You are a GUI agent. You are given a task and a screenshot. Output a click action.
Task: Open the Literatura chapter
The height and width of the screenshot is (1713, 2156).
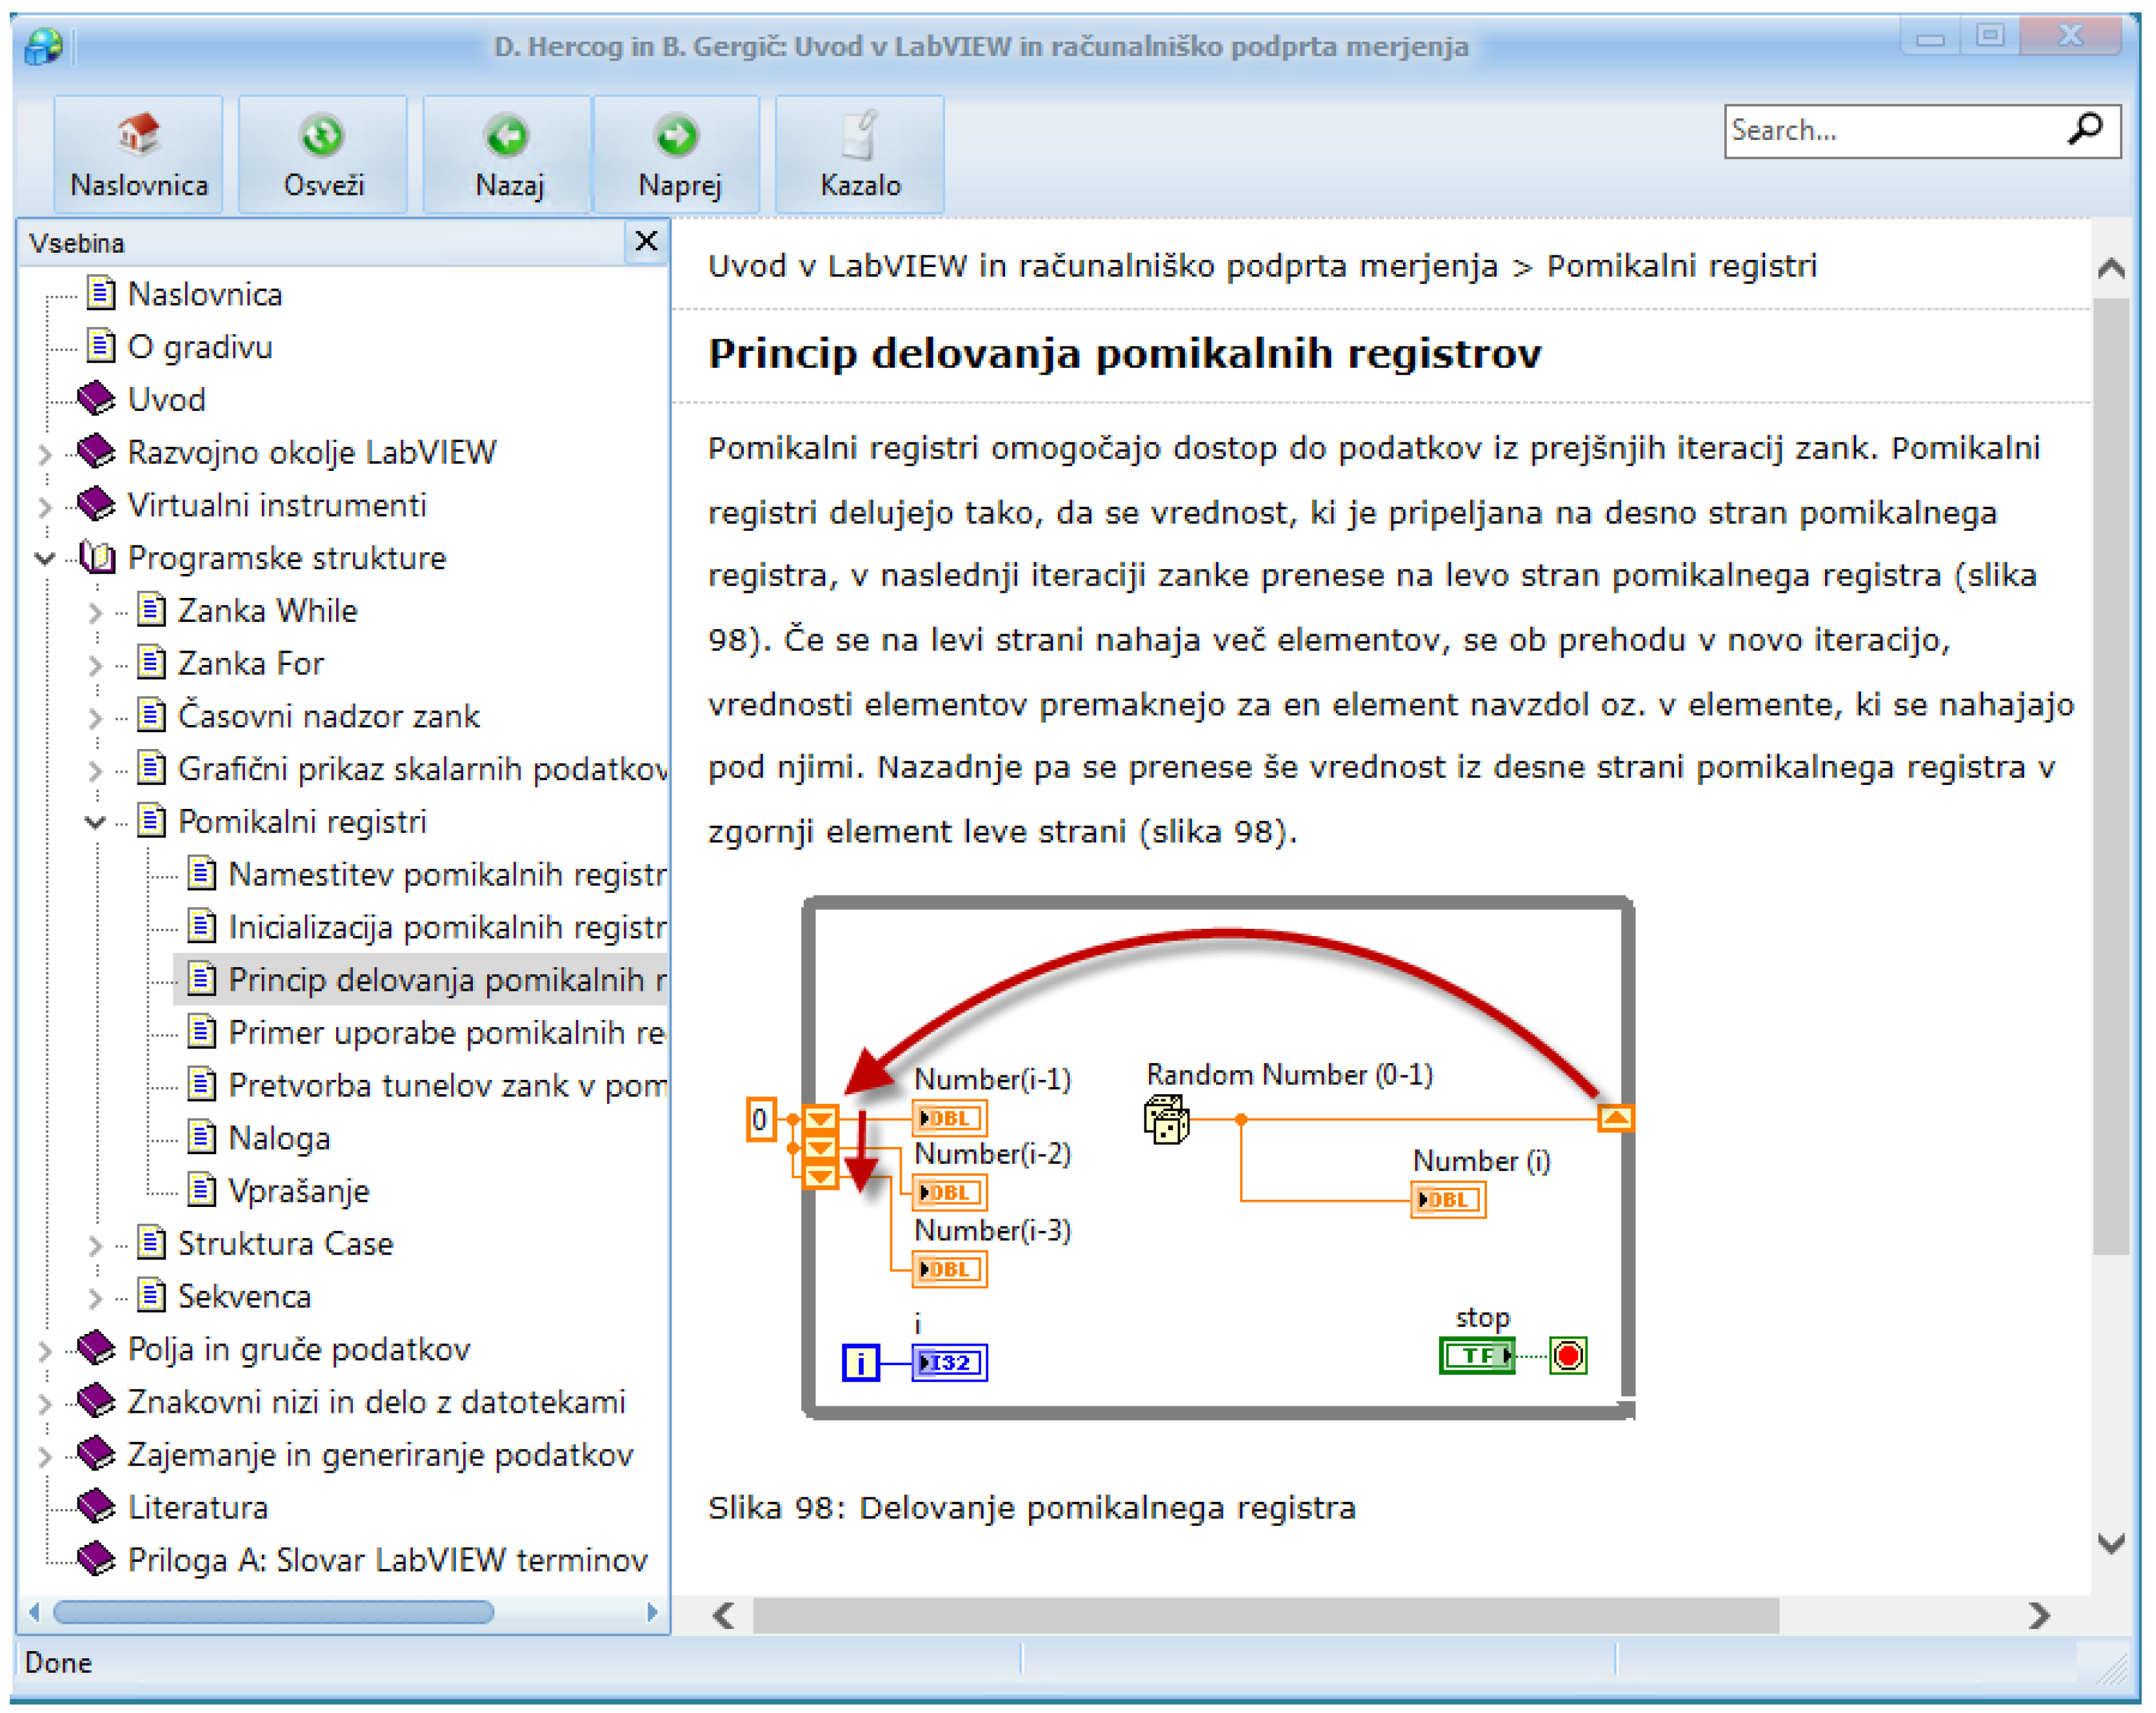click(198, 1508)
